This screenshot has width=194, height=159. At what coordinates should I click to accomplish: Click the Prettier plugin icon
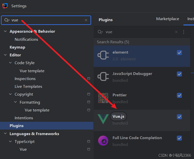coord(103,98)
